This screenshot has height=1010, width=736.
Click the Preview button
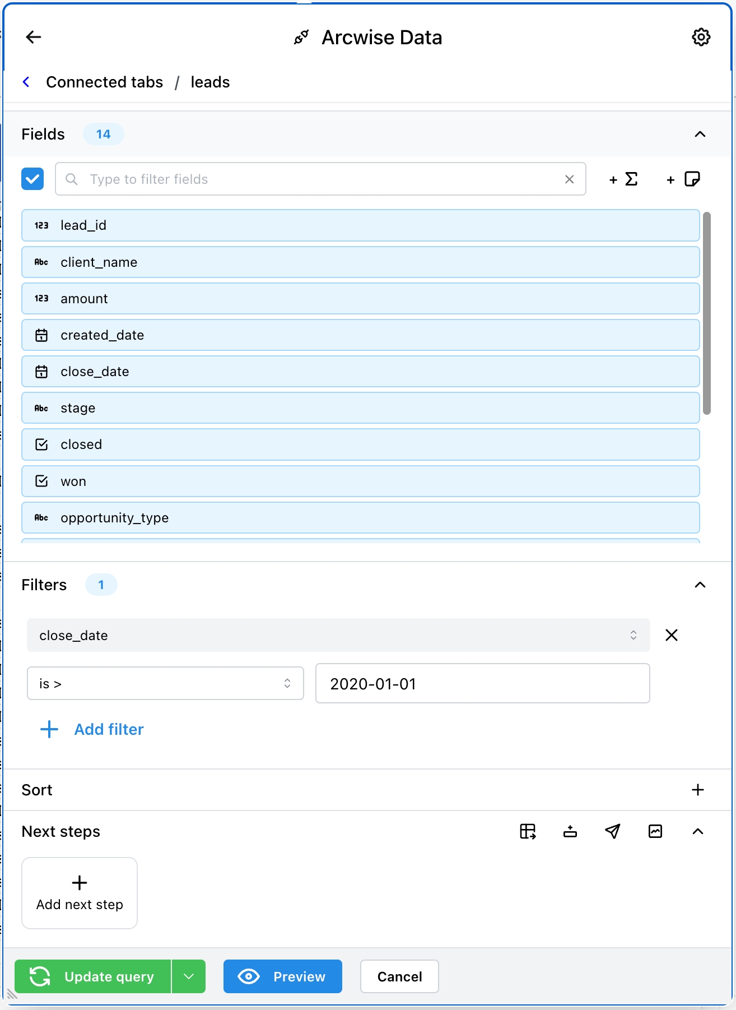282,976
